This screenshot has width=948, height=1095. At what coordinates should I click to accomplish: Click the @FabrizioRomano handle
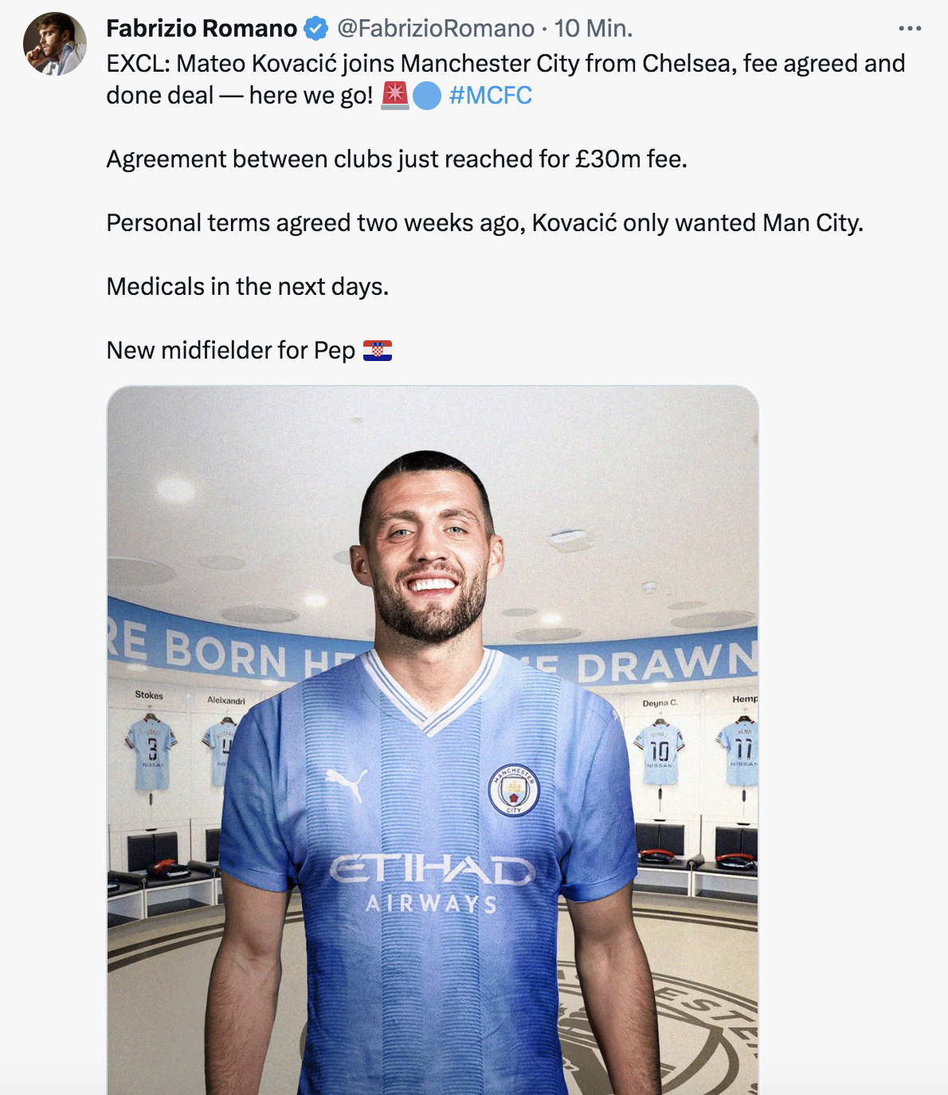(436, 29)
